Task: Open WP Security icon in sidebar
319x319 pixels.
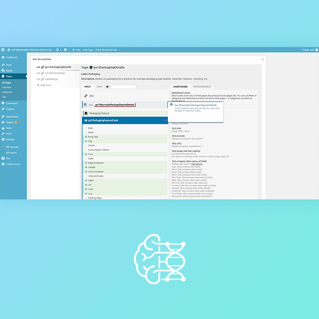Action: 3,147
